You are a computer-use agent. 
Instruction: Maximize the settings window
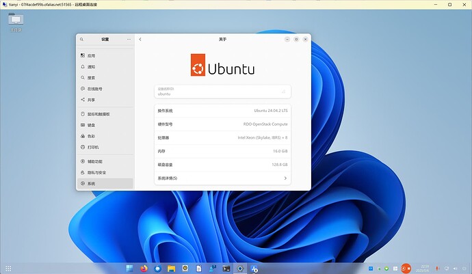click(x=296, y=40)
